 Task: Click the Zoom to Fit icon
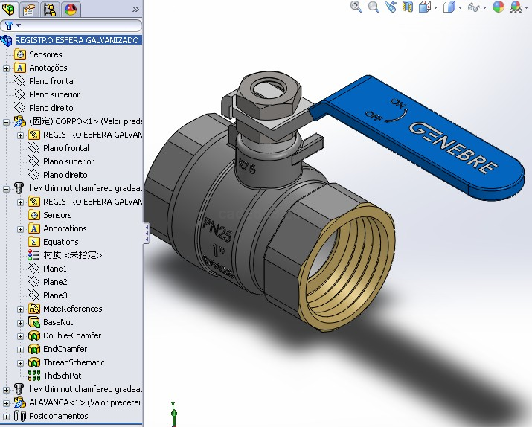356,7
